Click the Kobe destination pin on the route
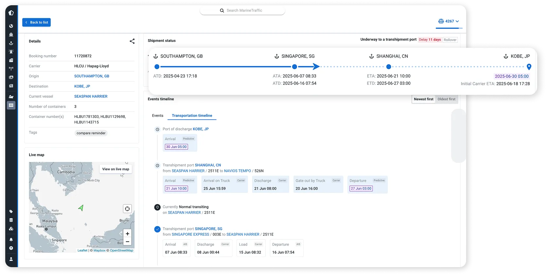The image size is (547, 275). 529,67
